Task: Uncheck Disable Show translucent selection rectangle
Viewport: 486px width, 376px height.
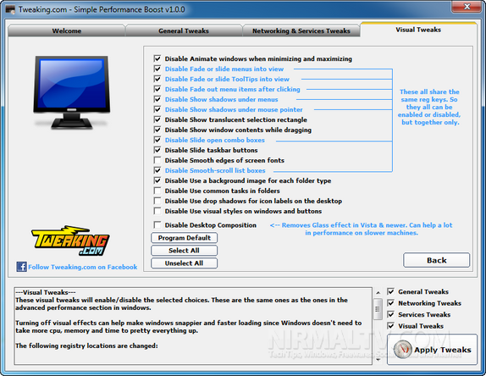Action: click(x=157, y=119)
